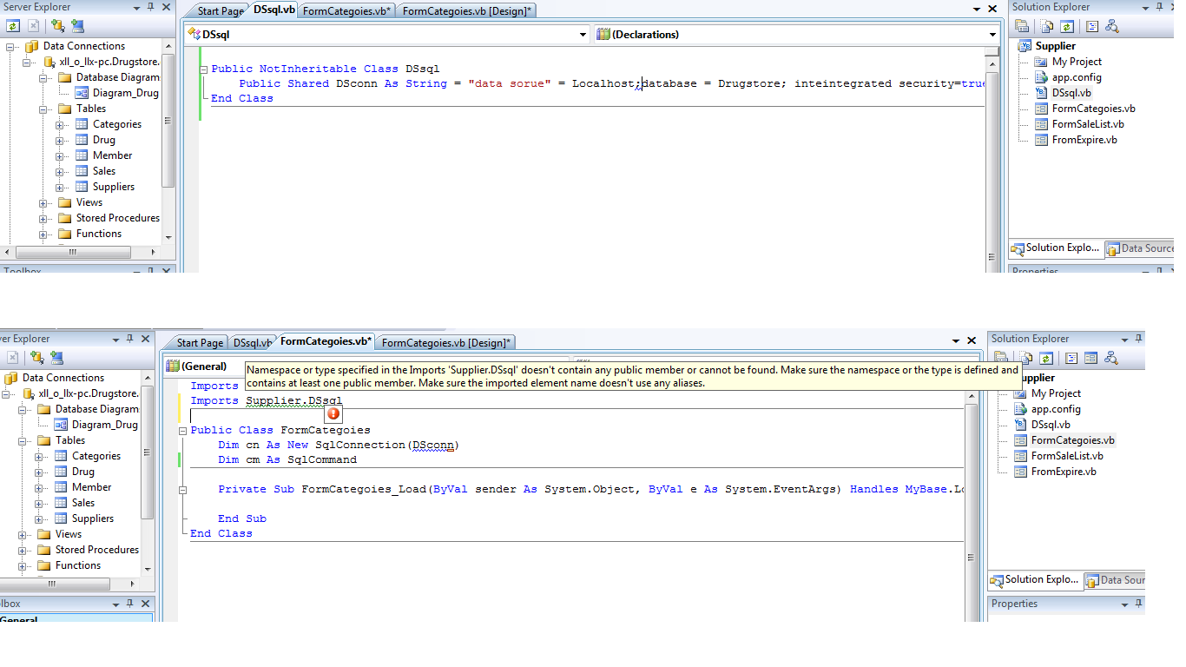Click DSconn text in lower code editor
This screenshot has width=1186, height=667.
coord(433,446)
